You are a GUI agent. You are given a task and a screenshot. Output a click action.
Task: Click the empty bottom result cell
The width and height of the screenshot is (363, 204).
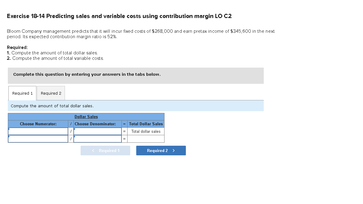[x=146, y=139]
